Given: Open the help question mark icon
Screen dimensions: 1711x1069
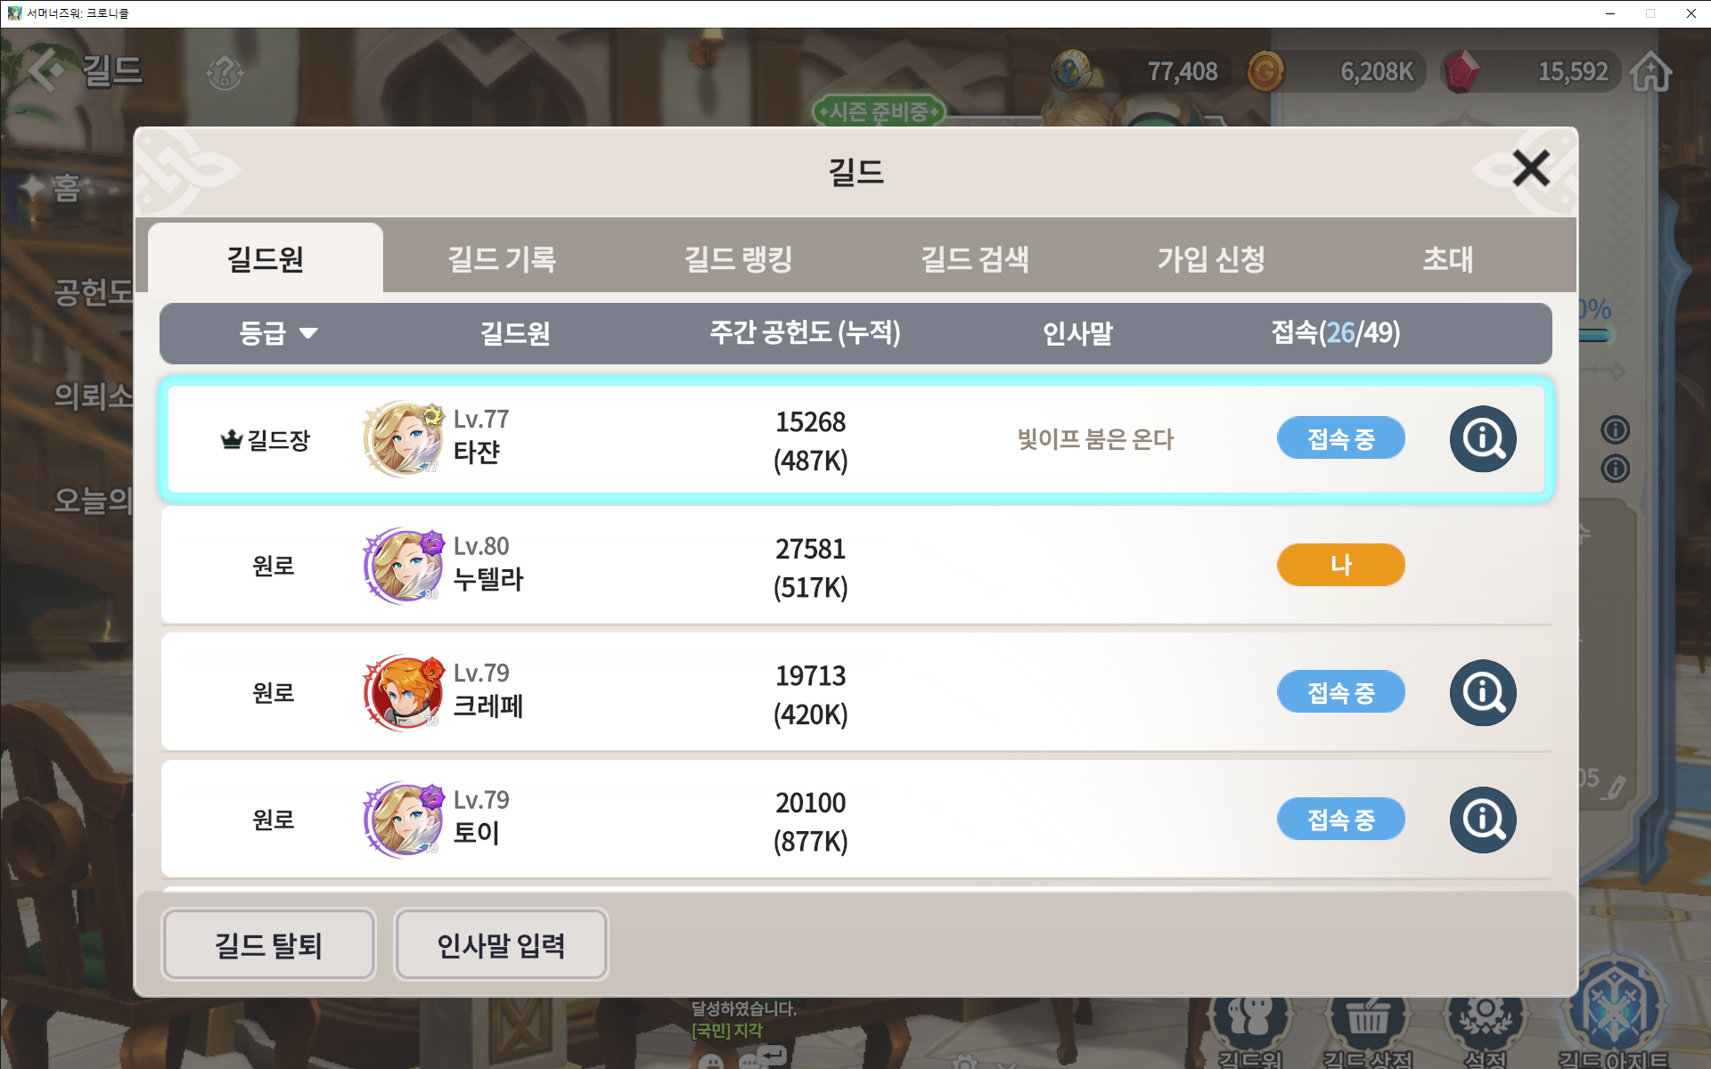Looking at the screenshot, I should (x=225, y=71).
